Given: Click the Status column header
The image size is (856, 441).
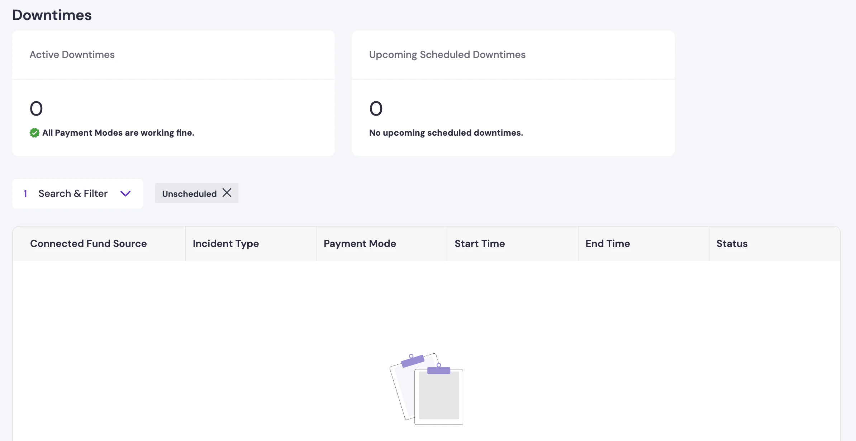Looking at the screenshot, I should tap(732, 244).
